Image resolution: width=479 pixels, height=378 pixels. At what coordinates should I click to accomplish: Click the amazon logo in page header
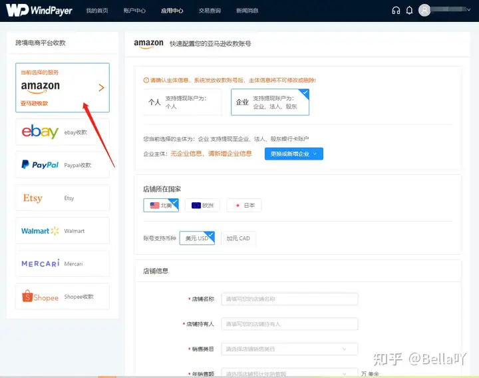click(x=148, y=44)
